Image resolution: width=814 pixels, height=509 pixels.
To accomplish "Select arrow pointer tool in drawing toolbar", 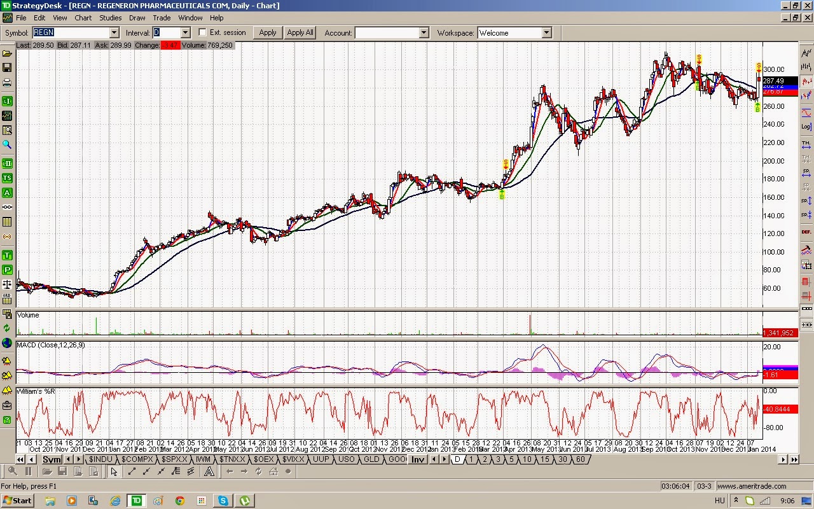I will coord(114,471).
